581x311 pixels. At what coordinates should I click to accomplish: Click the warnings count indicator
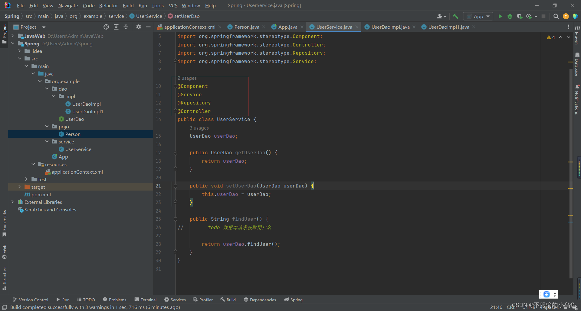point(551,37)
